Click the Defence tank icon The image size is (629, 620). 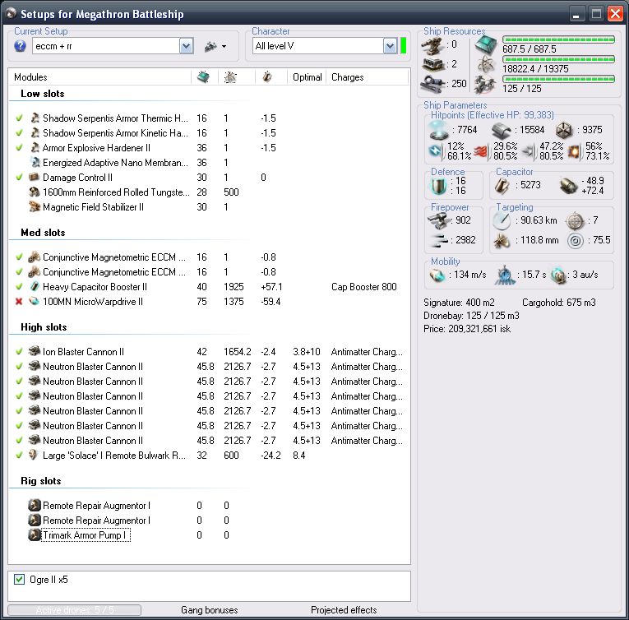(x=438, y=185)
